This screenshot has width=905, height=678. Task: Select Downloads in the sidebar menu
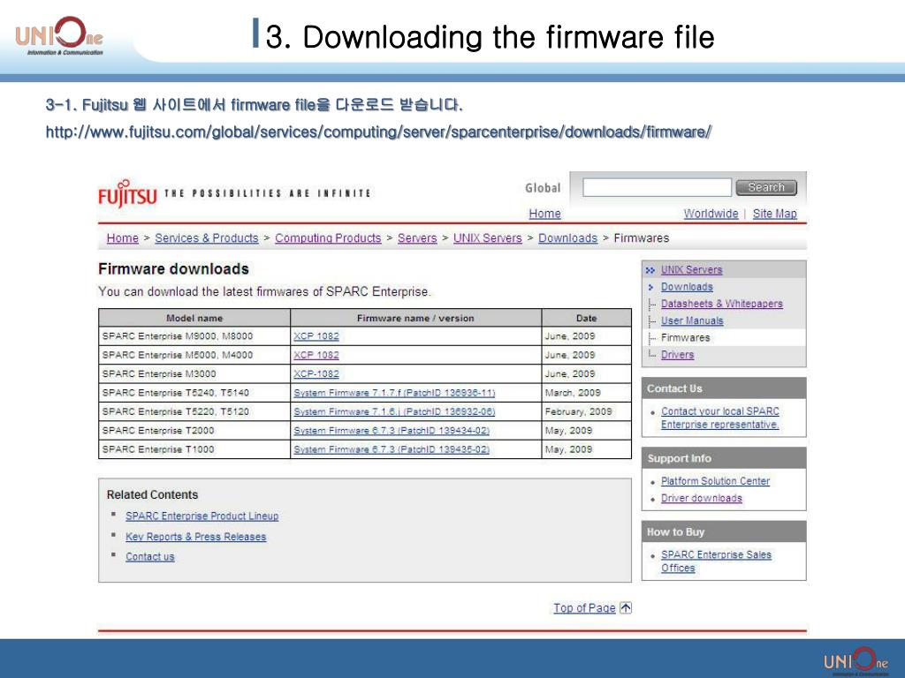click(x=687, y=287)
